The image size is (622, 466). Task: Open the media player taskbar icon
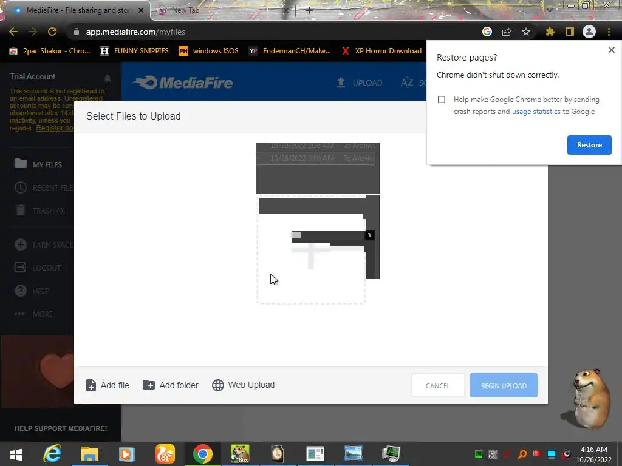click(x=127, y=454)
